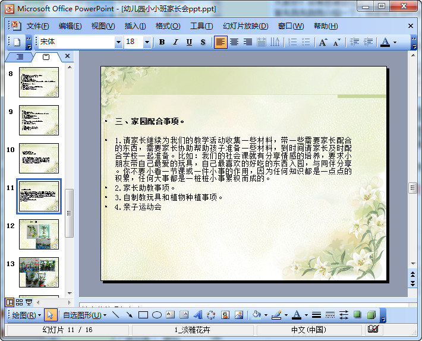
Task: Open the 帮助(H) menu
Action: pos(326,26)
